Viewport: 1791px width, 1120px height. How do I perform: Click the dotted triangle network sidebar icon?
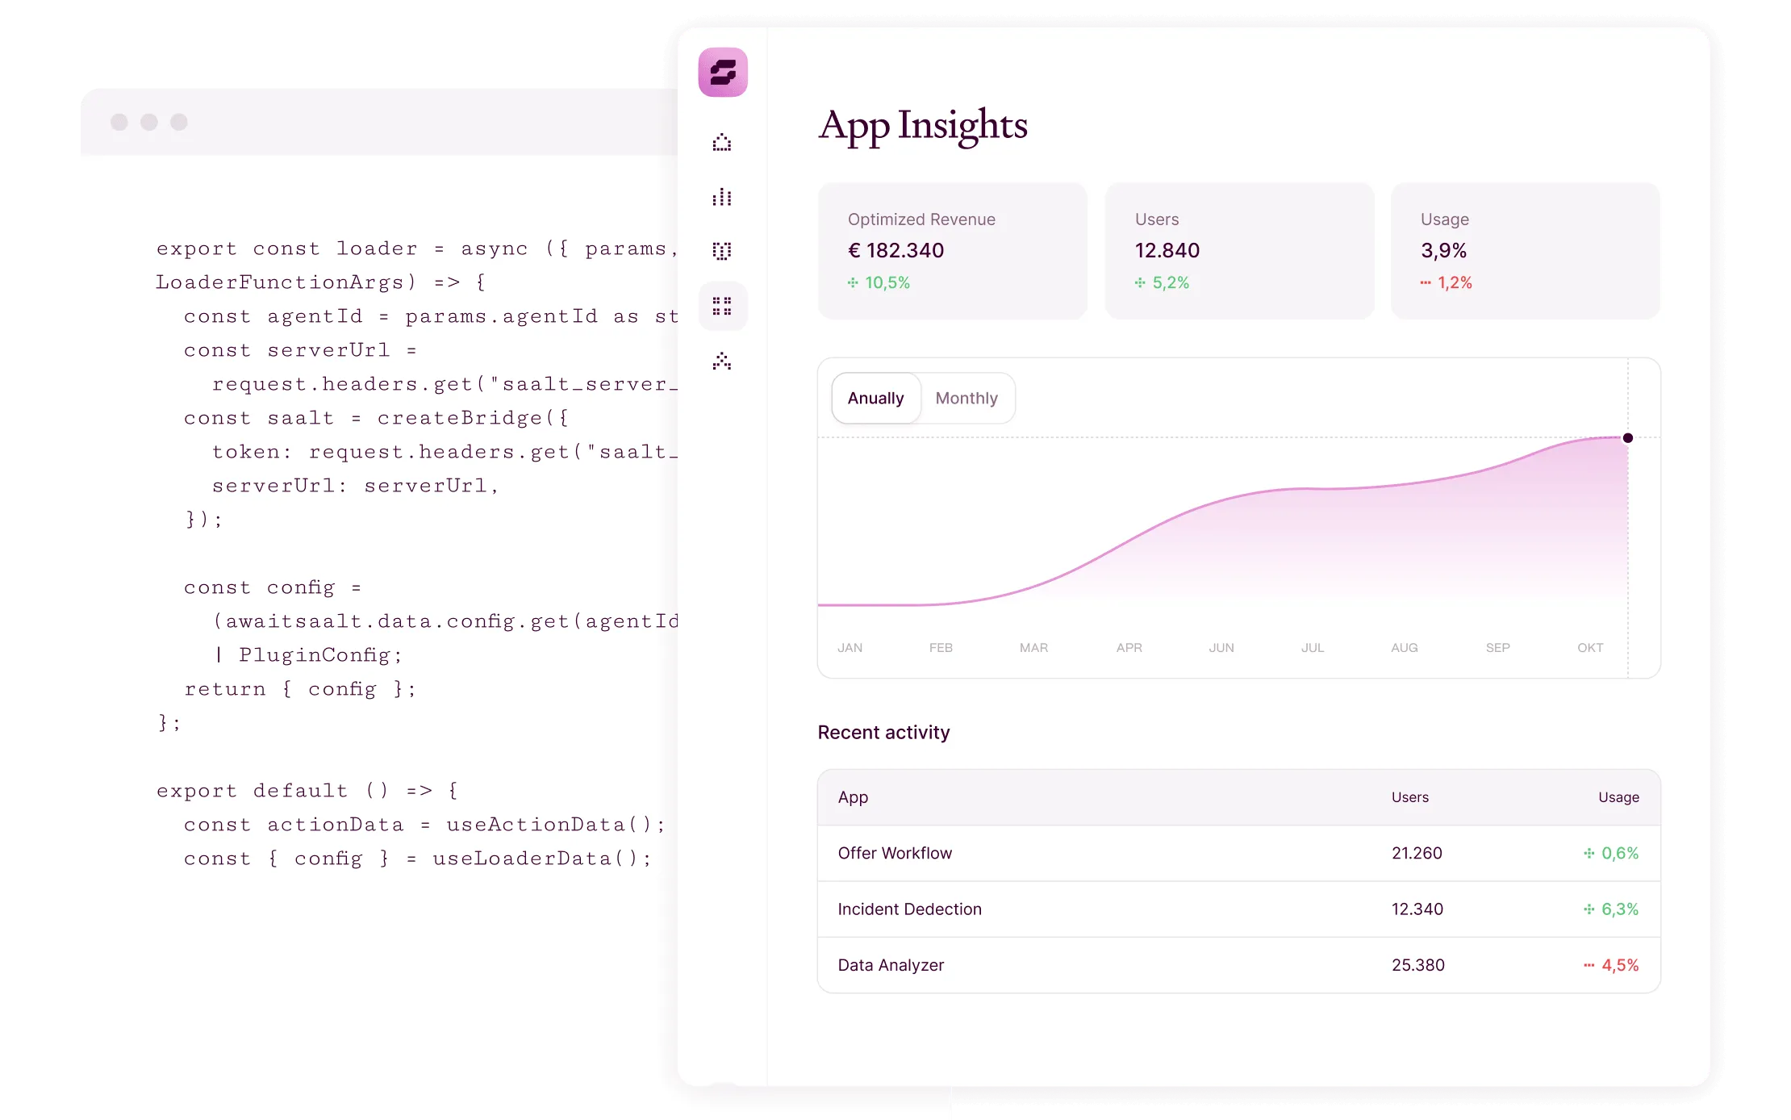[x=722, y=361]
